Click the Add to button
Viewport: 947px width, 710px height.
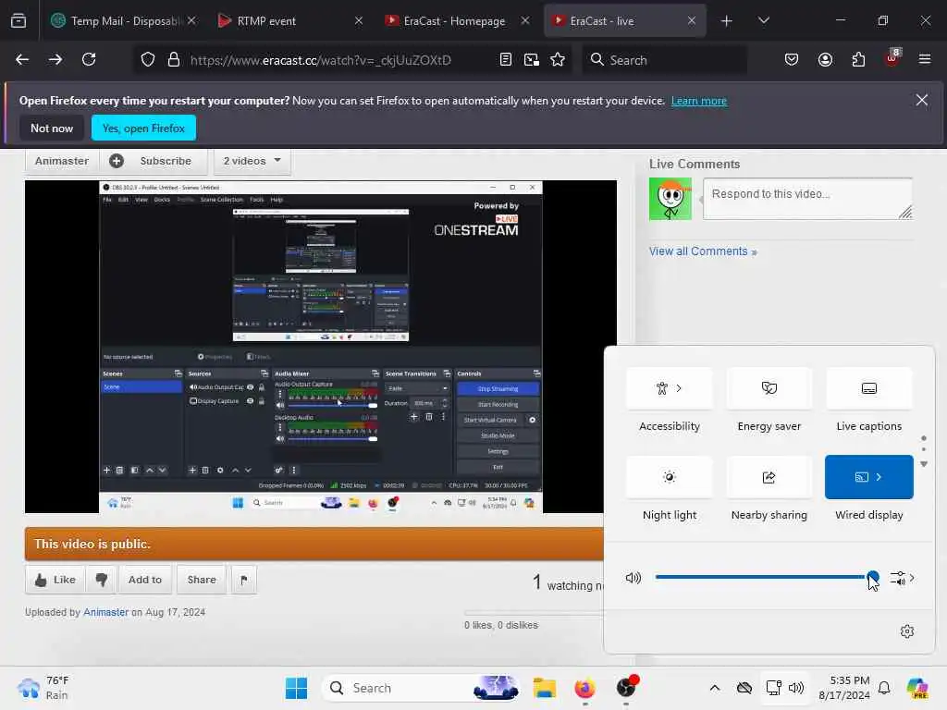[145, 580]
